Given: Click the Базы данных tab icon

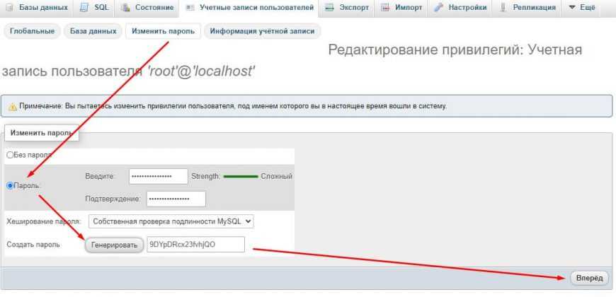Looking at the screenshot, I should [11, 8].
